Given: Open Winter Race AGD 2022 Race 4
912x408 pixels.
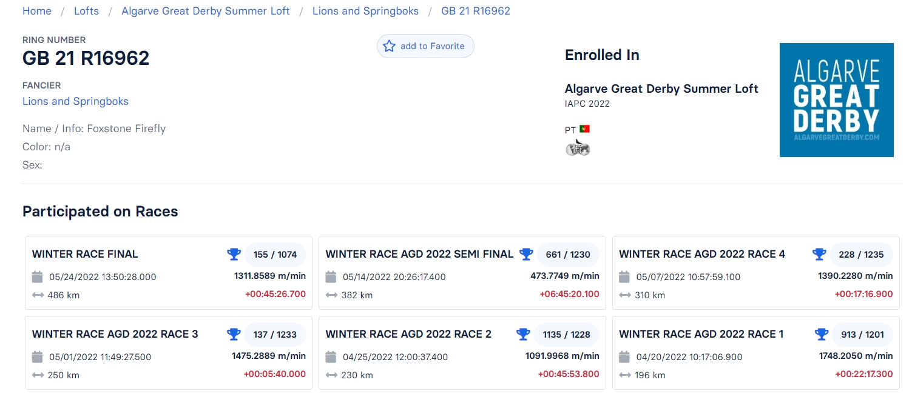Looking at the screenshot, I should point(702,254).
